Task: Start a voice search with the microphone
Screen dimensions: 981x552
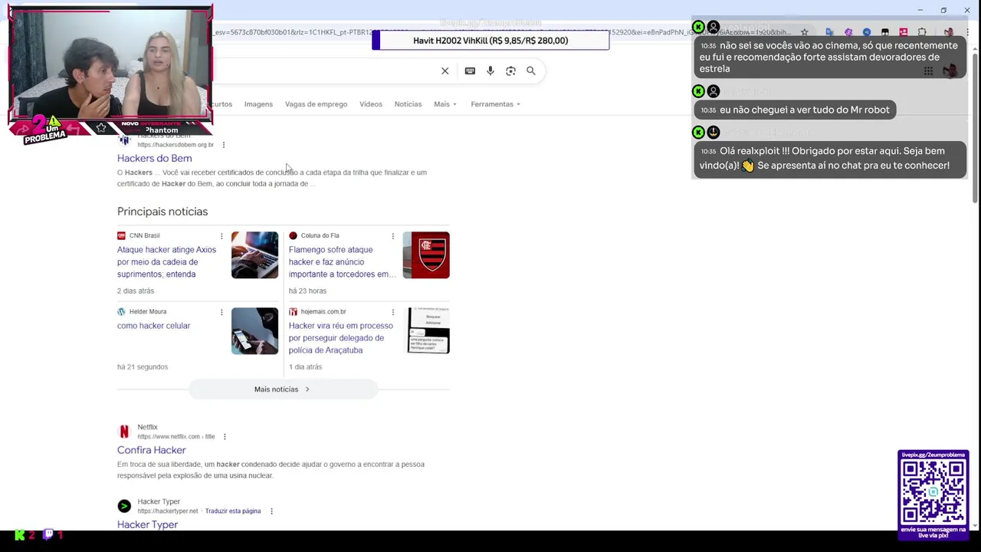Action: pos(490,71)
